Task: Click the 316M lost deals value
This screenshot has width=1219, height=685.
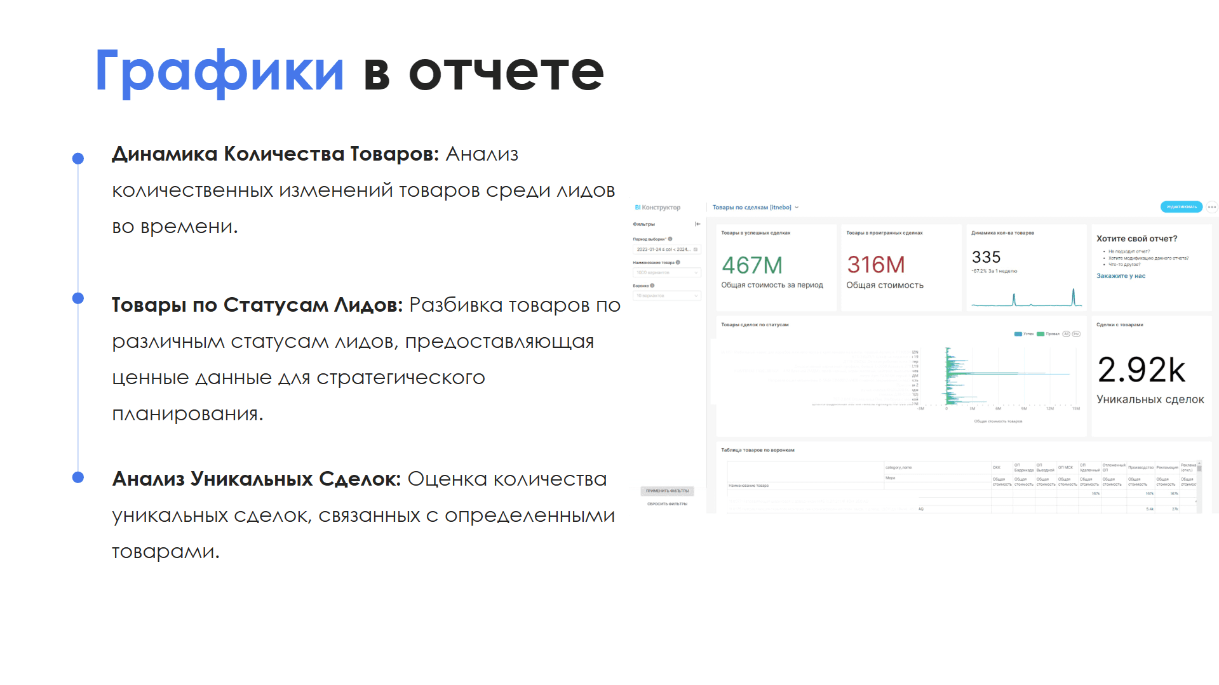Action: click(876, 265)
